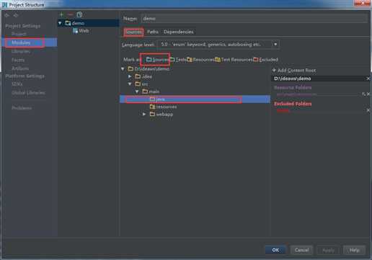The image size is (372, 260).
Task: Select the .idea folder row
Action: [195, 76]
